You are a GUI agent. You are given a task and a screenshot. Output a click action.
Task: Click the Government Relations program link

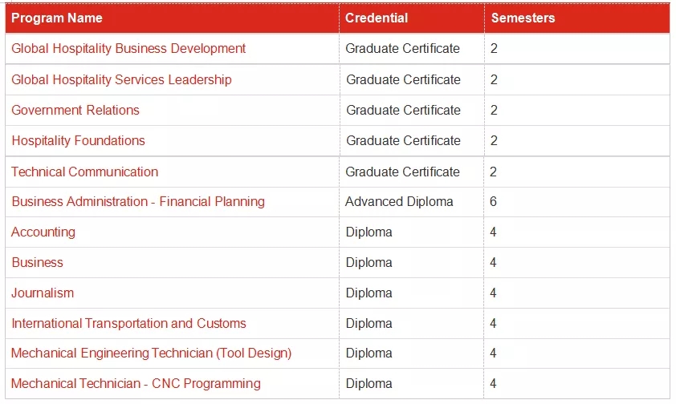[x=75, y=110]
